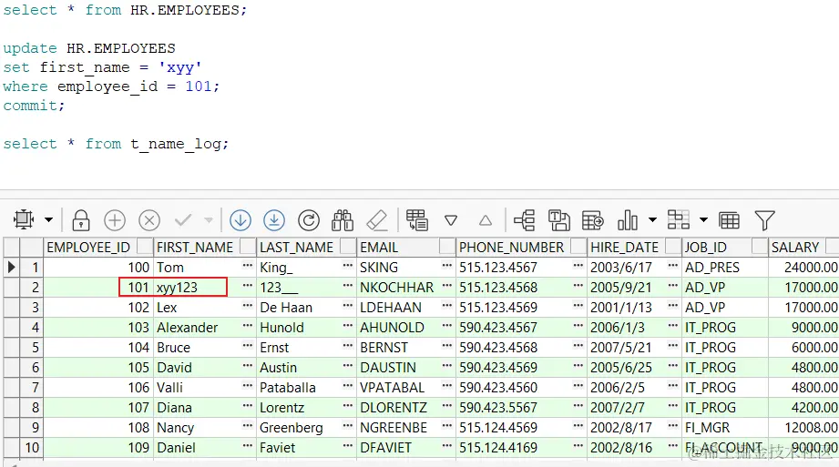Image resolution: width=839 pixels, height=467 pixels.
Task: Click the bar chart icon
Action: point(628,220)
